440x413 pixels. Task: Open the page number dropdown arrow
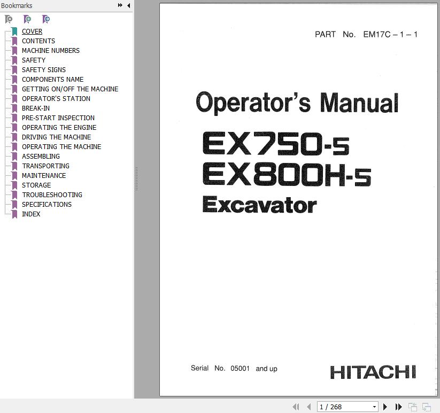374,407
